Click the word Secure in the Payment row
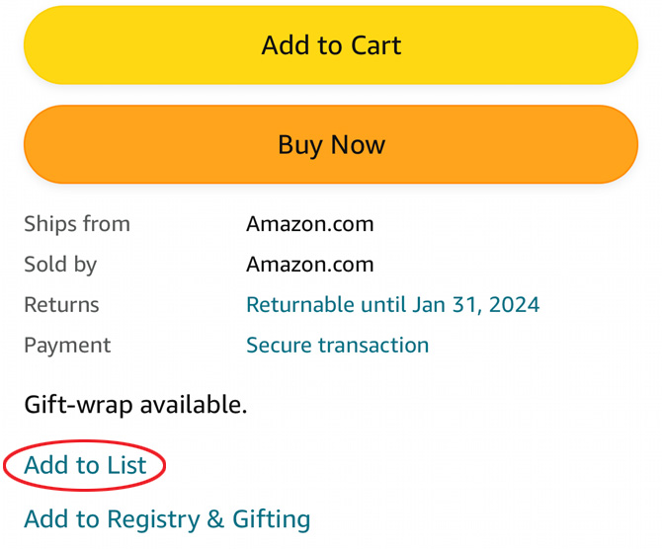 [279, 345]
